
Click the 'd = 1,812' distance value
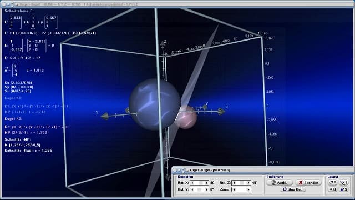point(35,71)
